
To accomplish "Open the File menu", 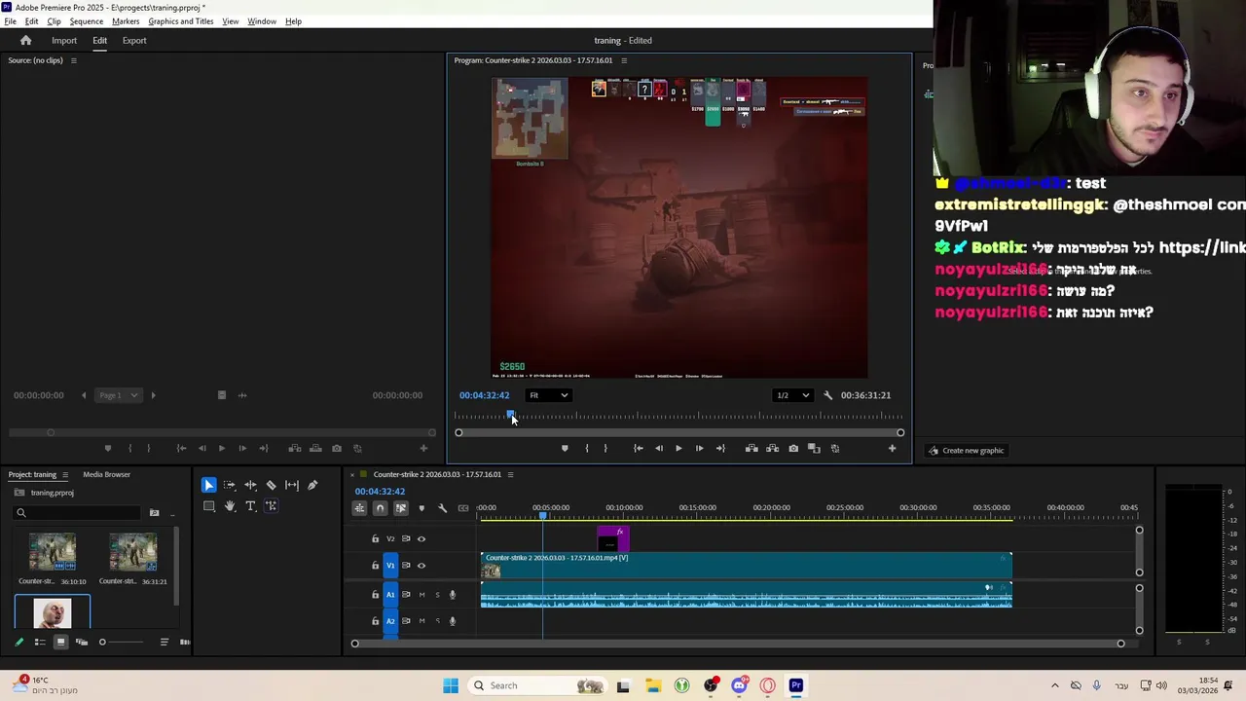I will 10,21.
